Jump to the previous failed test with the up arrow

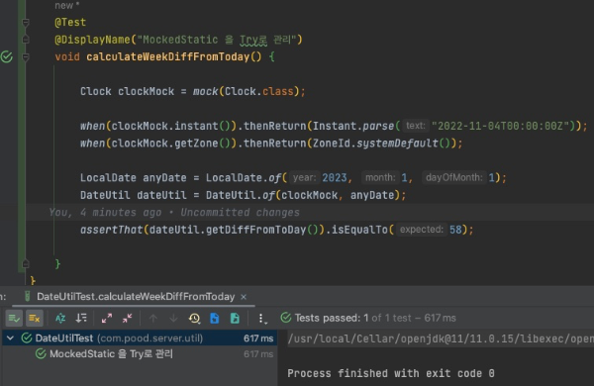[x=153, y=318]
